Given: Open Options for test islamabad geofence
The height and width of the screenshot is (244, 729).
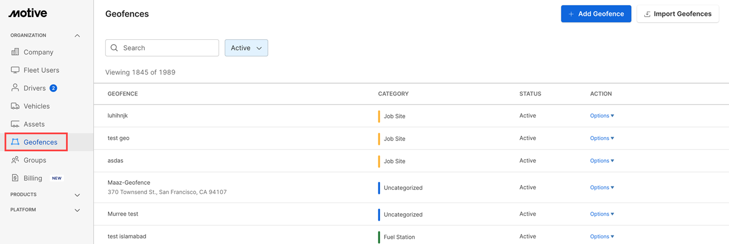Looking at the screenshot, I should [x=602, y=237].
